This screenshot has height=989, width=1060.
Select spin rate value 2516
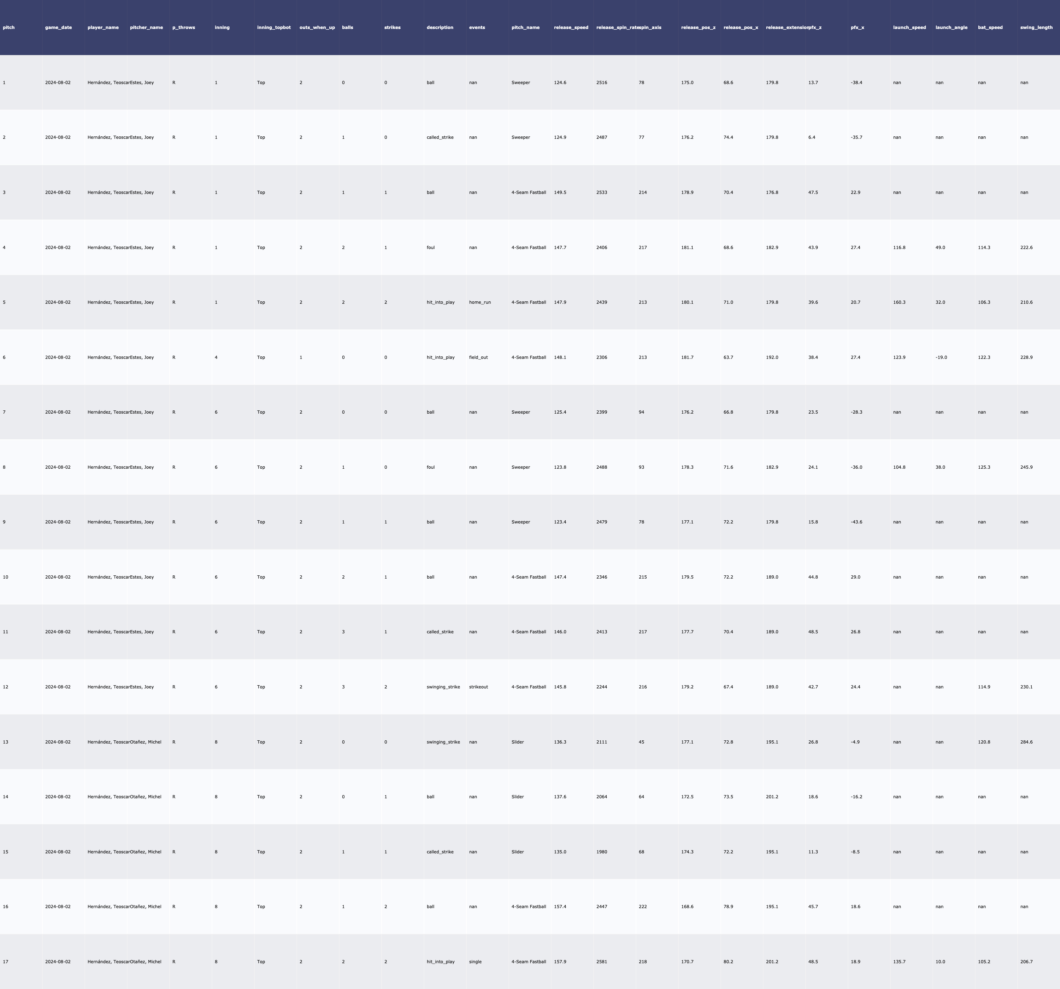[601, 83]
